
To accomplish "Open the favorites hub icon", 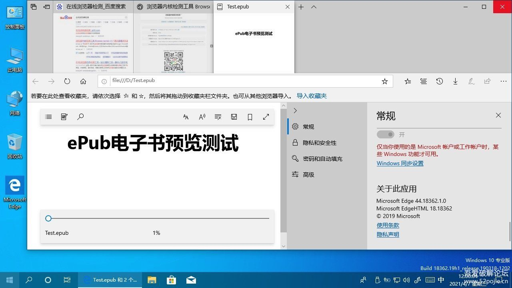I will point(408,81).
